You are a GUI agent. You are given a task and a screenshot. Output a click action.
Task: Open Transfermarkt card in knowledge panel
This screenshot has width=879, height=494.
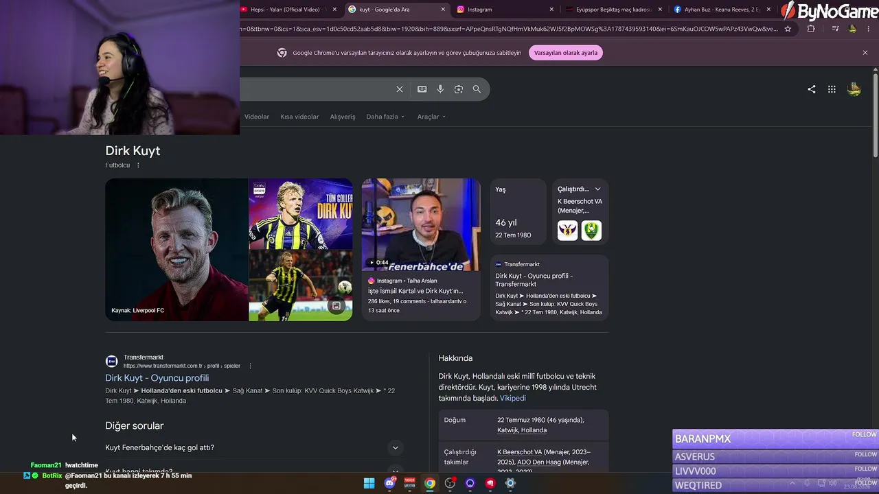(x=549, y=287)
